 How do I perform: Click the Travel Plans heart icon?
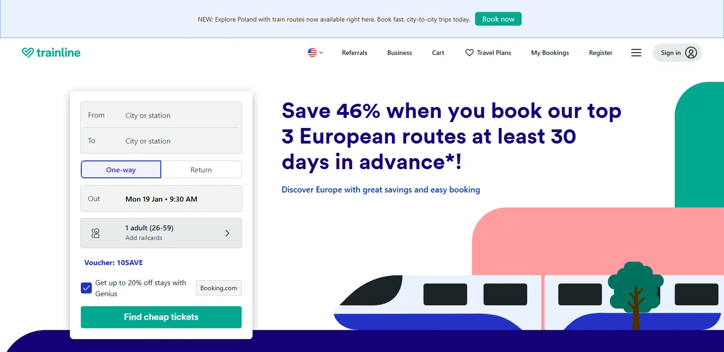[x=469, y=53]
